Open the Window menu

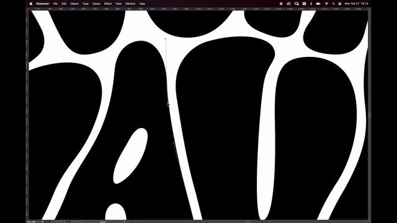(130, 4)
